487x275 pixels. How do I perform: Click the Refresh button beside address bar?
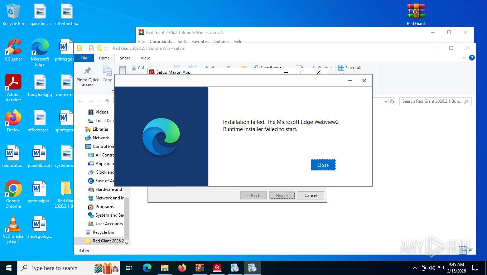coord(392,101)
